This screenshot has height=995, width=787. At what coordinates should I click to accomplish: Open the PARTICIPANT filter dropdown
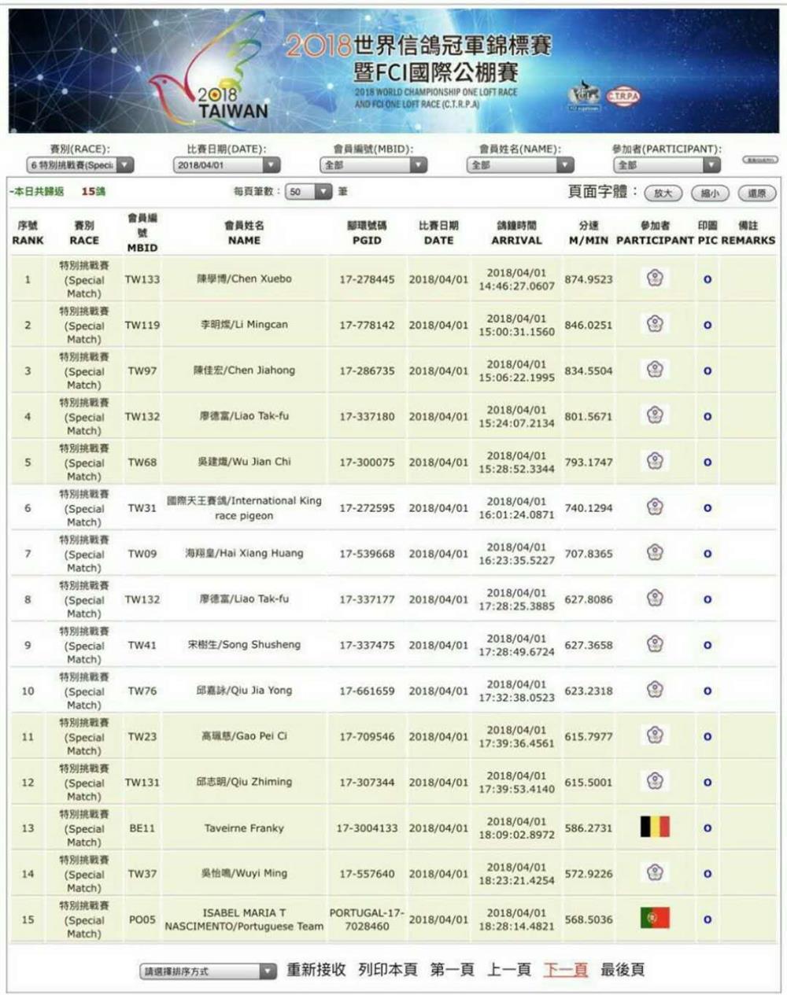pyautogui.click(x=667, y=165)
